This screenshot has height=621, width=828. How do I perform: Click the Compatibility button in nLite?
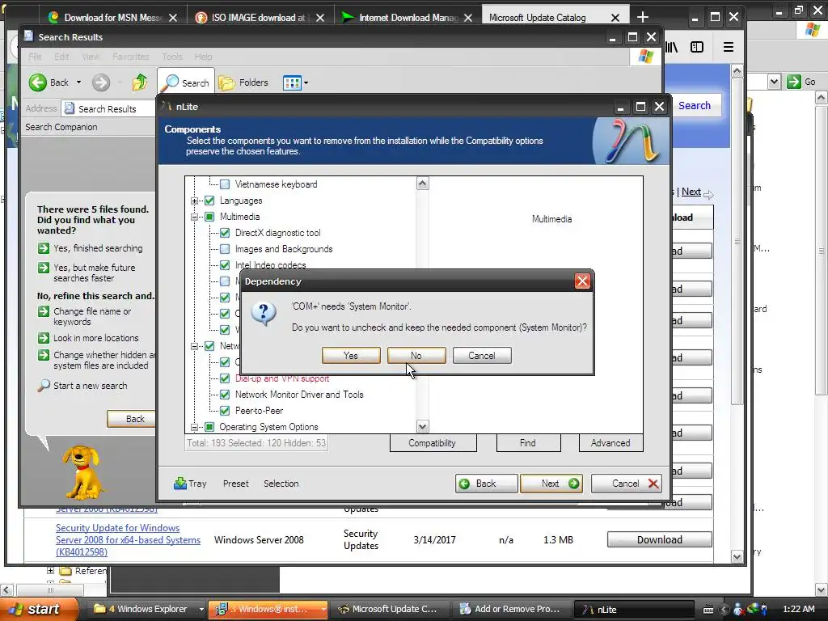[433, 443]
